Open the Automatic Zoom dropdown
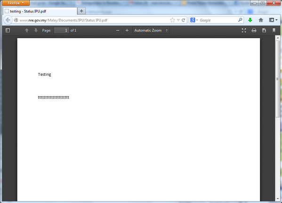 coord(151,31)
